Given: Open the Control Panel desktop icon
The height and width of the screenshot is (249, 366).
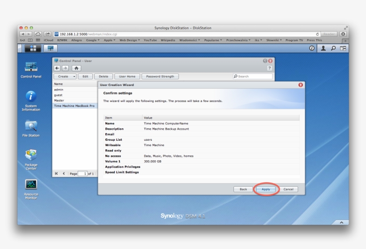Looking at the screenshot, I should click(x=31, y=68).
